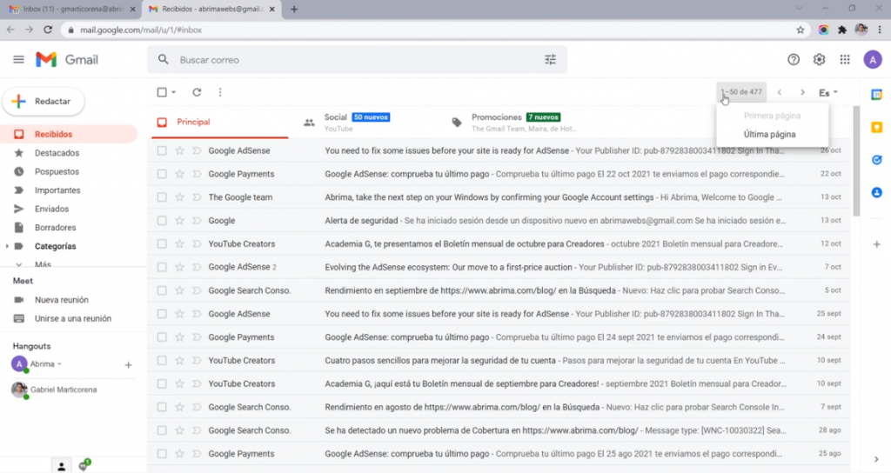Select the Google AdSense 26 oct email checkbox
Screen dimensions: 891x473
coord(162,150)
